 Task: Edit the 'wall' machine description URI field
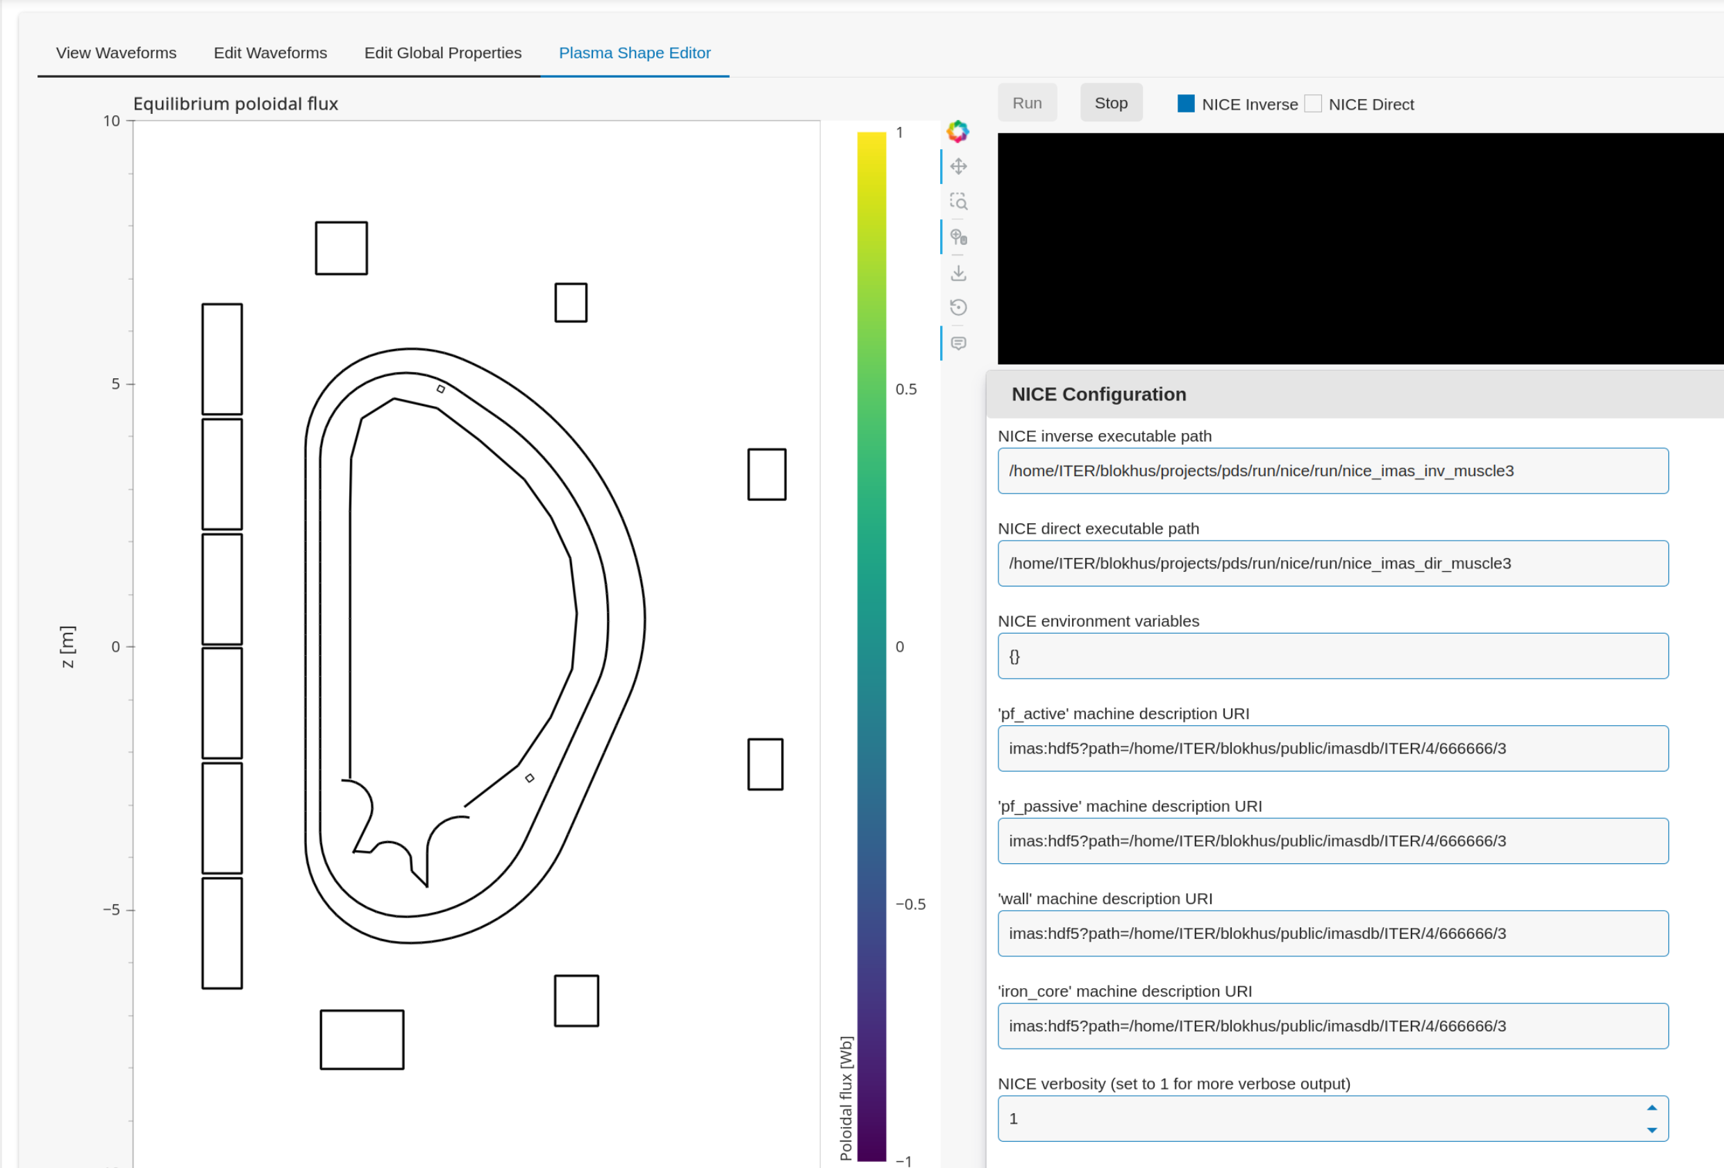point(1333,934)
